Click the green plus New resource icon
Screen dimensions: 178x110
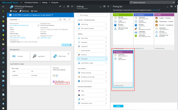click(x=3, y=11)
